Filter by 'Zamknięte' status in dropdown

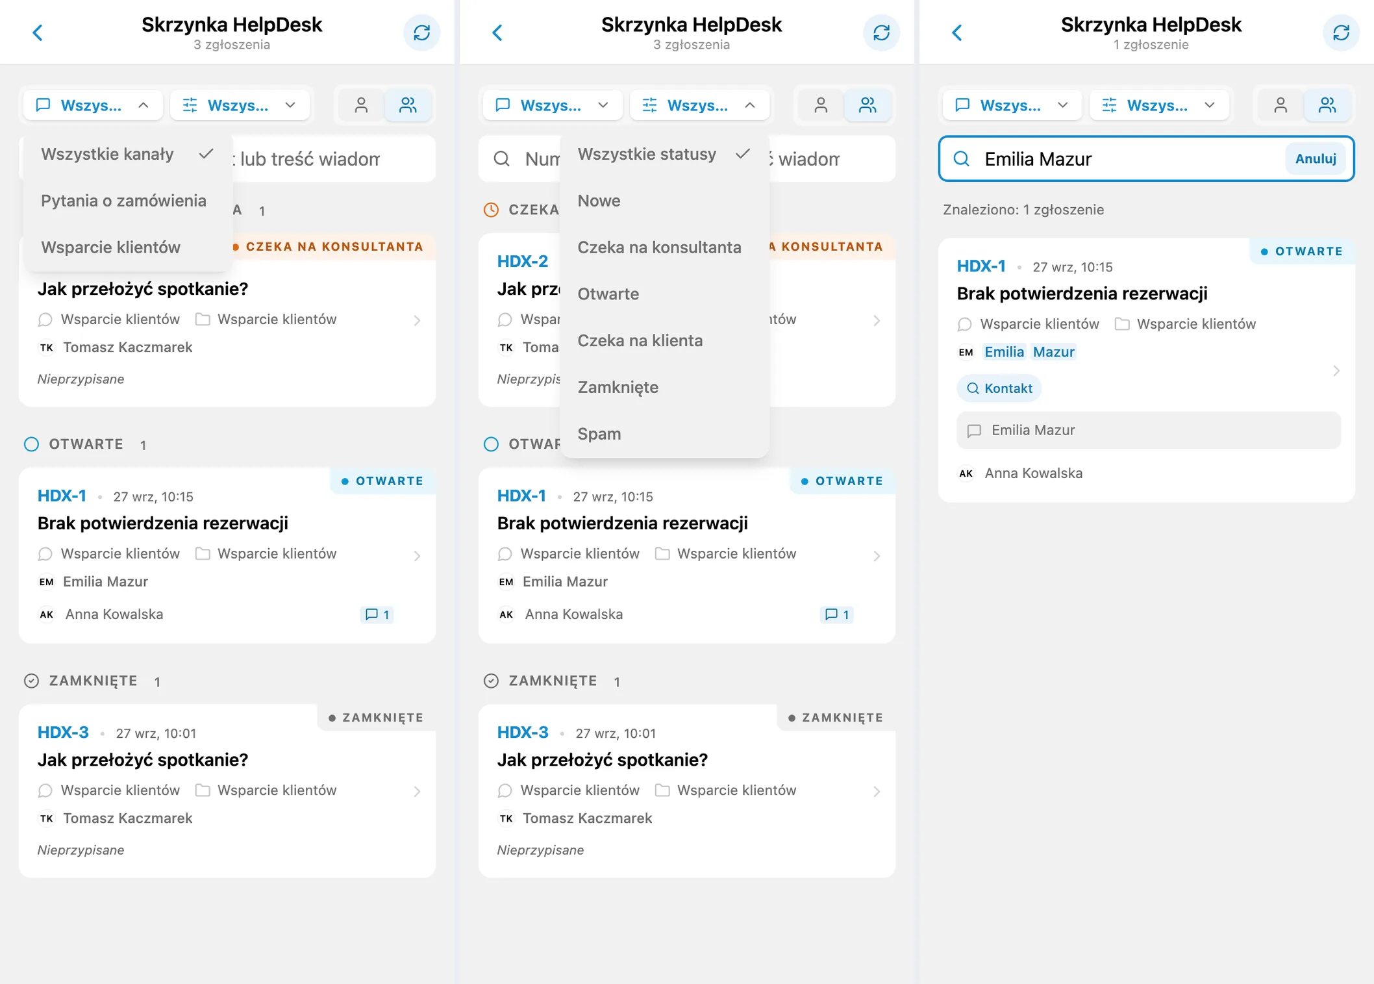click(664, 388)
